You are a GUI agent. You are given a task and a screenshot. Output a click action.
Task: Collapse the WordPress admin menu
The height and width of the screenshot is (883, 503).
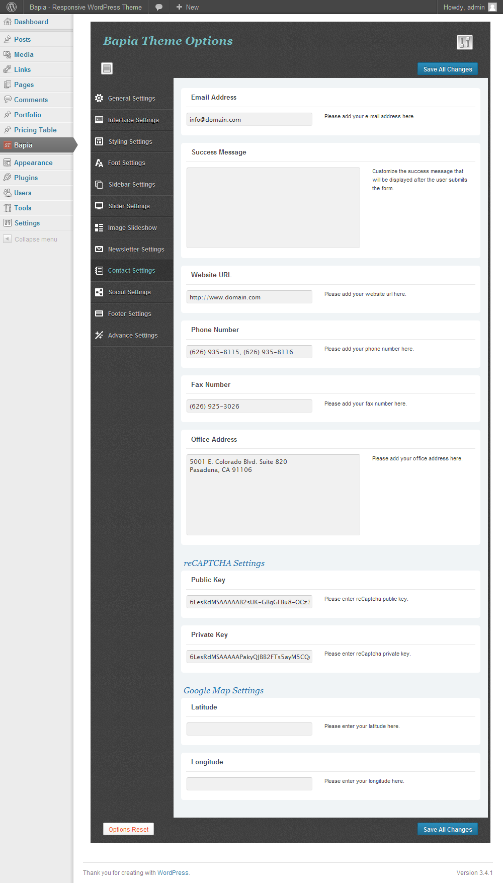pos(35,239)
